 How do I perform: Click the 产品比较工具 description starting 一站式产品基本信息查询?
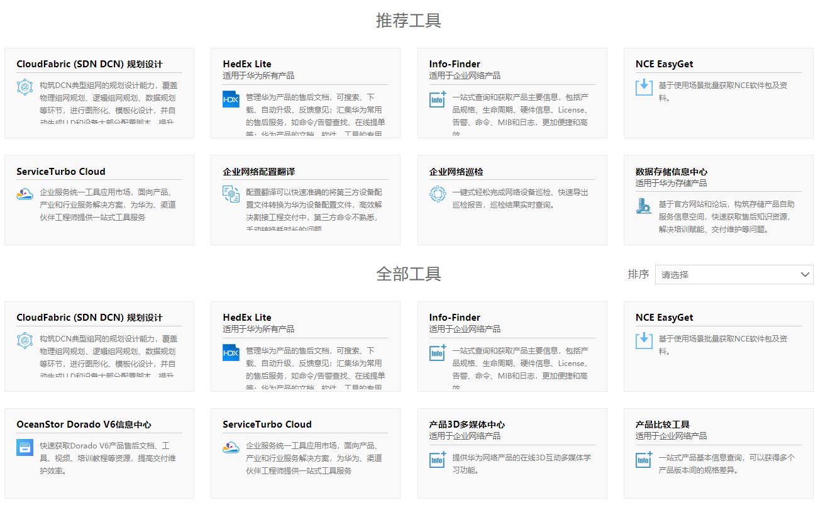pos(727,463)
